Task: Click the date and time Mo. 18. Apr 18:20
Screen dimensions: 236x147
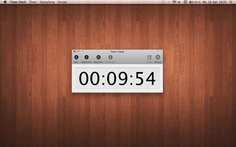Action: point(214,2)
